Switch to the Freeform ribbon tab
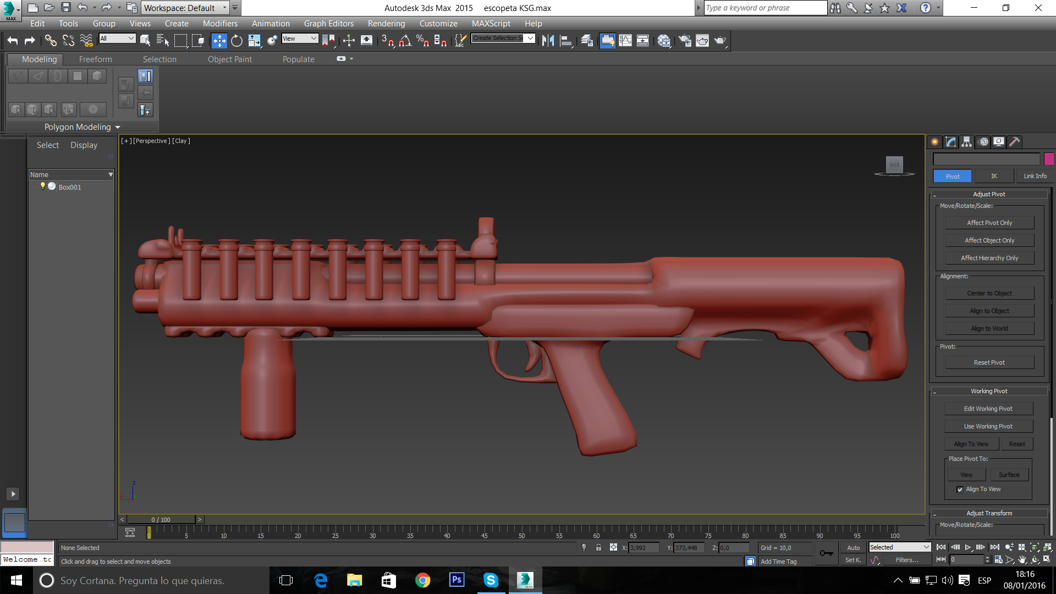Image resolution: width=1056 pixels, height=594 pixels. 95,59
